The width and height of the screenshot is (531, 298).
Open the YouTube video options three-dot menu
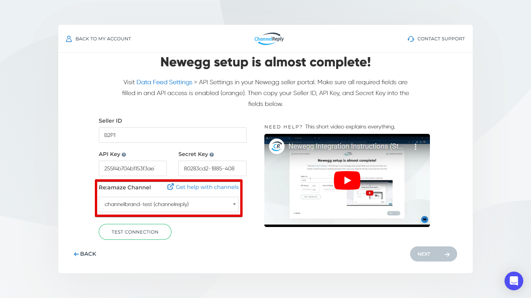point(416,147)
